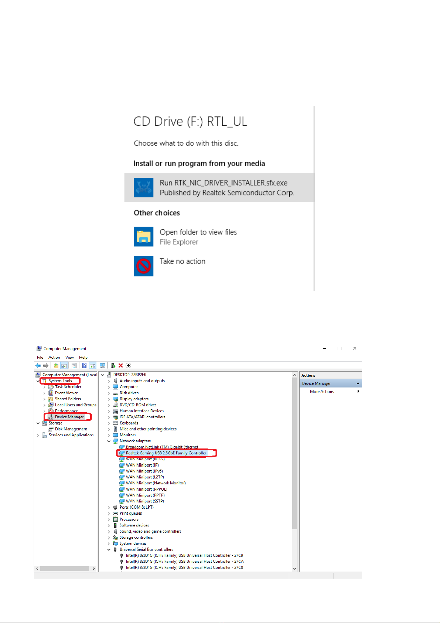440x623 pixels.
Task: Select Computer Management (Local) root node
Action: coord(69,375)
